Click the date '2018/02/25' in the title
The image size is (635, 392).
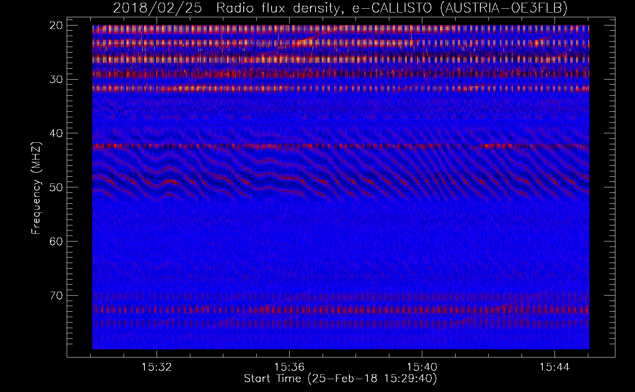pyautogui.click(x=157, y=8)
